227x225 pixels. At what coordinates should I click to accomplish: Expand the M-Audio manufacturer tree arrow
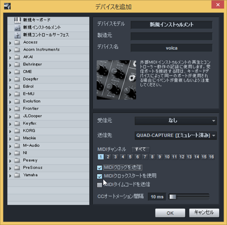coord(10,146)
